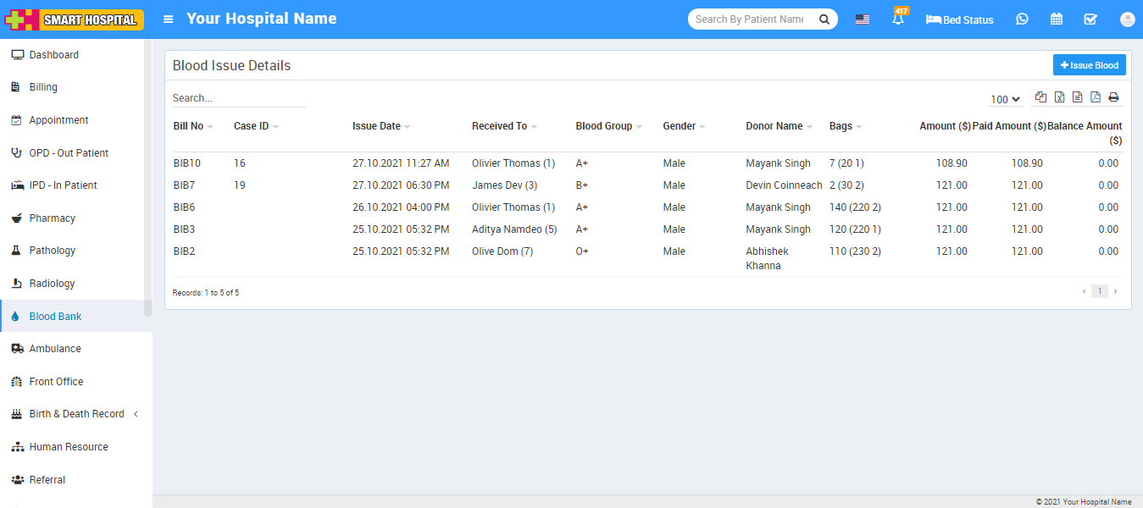Open the language flag selector
The height and width of the screenshot is (508, 1143).
click(x=862, y=19)
